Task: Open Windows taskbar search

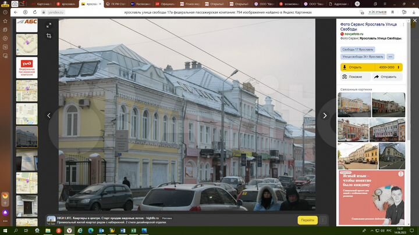Action: pyautogui.click(x=16, y=230)
